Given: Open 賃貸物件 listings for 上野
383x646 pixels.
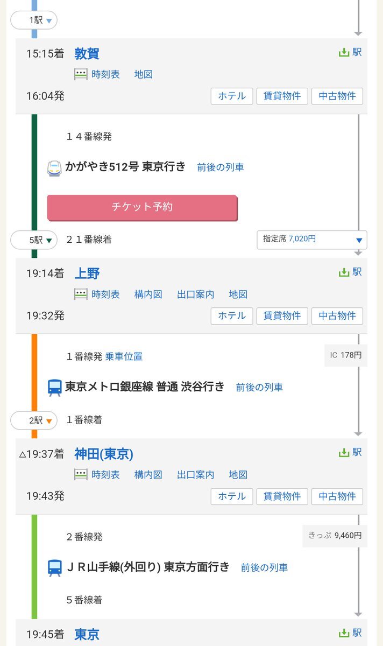Looking at the screenshot, I should pyautogui.click(x=282, y=316).
